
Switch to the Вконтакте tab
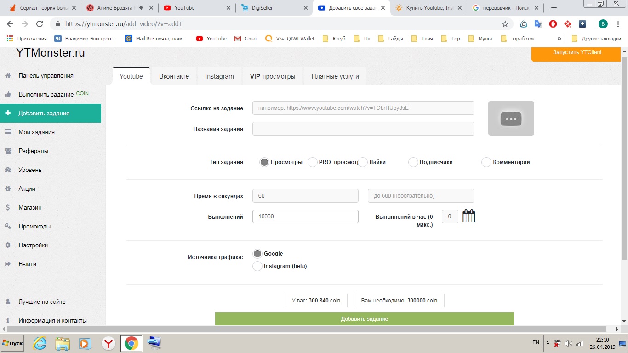click(x=174, y=76)
